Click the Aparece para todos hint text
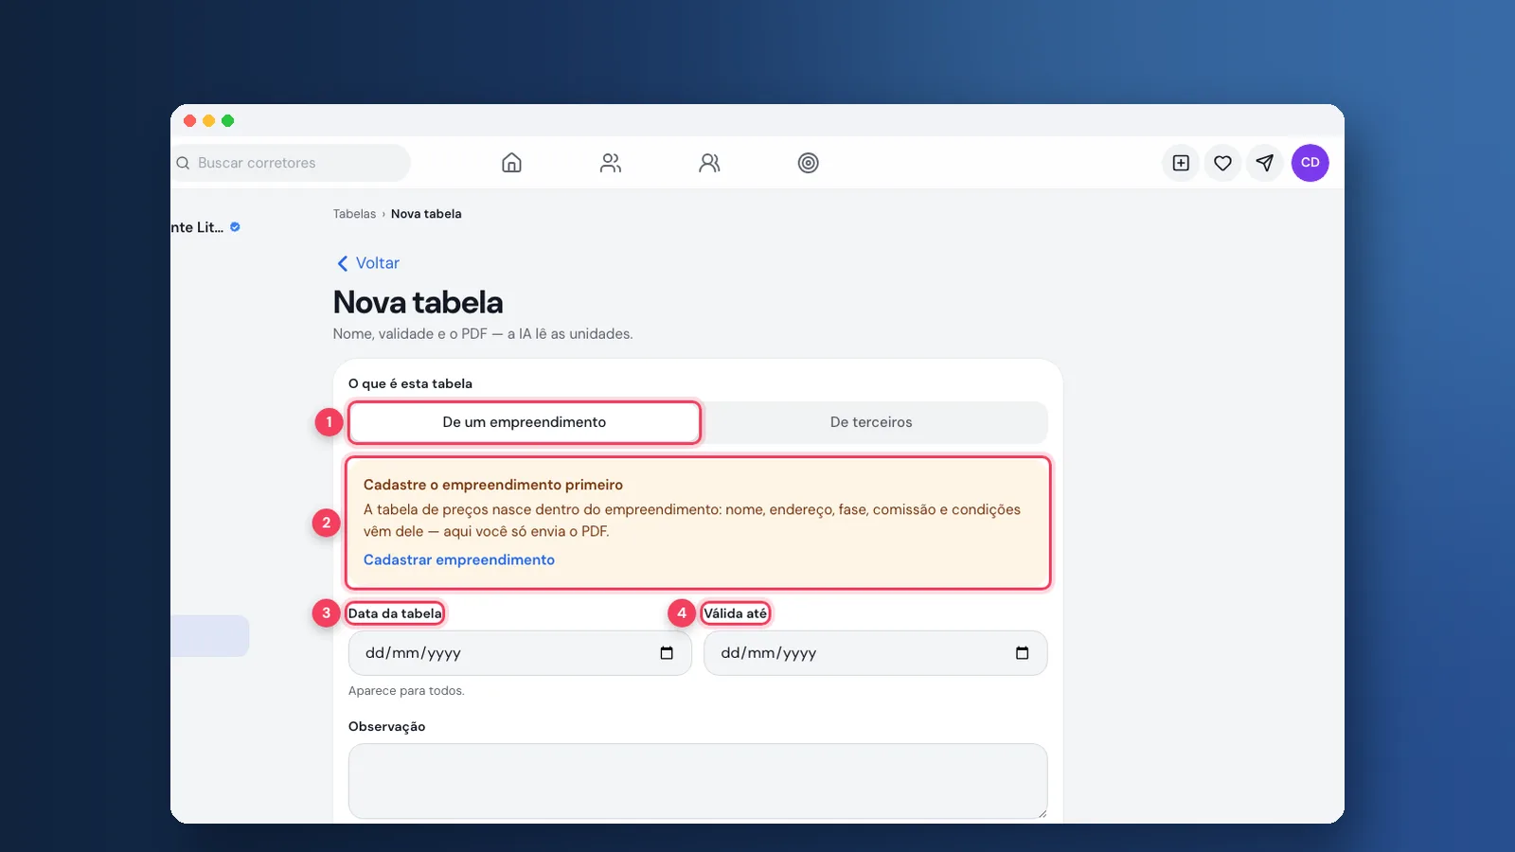The height and width of the screenshot is (852, 1515). point(406,691)
